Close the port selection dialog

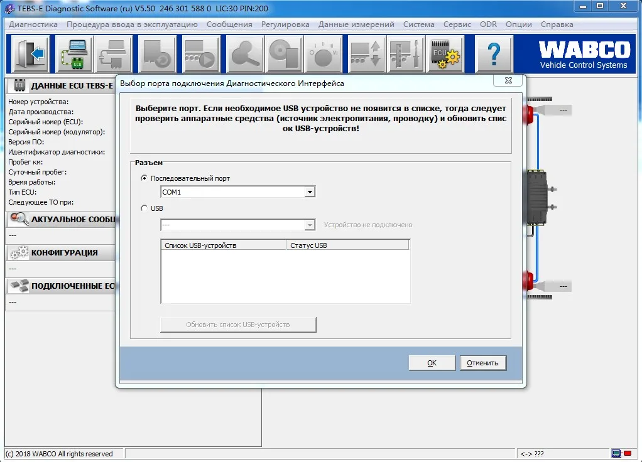pos(508,80)
